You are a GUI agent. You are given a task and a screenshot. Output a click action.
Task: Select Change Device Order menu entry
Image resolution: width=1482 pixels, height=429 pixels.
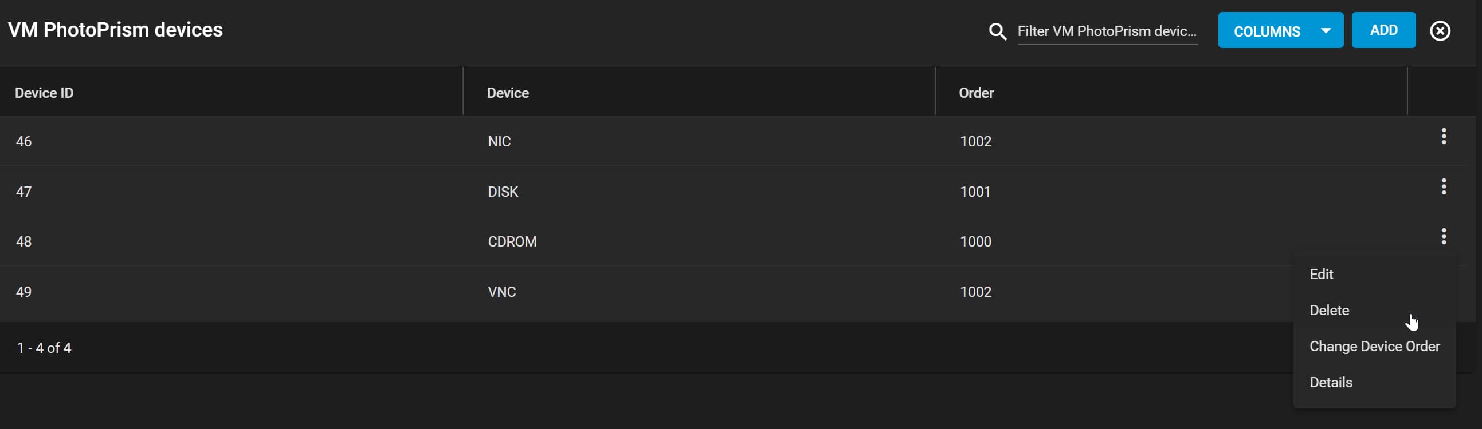pos(1374,346)
